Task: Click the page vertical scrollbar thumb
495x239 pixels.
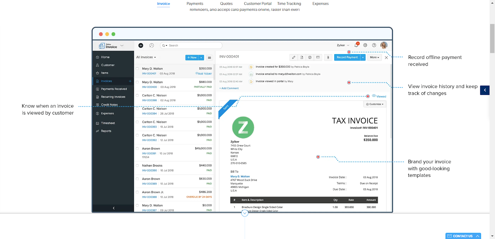Action: (492, 38)
